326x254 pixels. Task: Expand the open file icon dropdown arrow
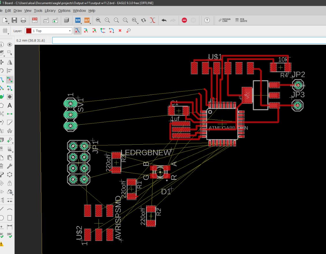(8, 23)
